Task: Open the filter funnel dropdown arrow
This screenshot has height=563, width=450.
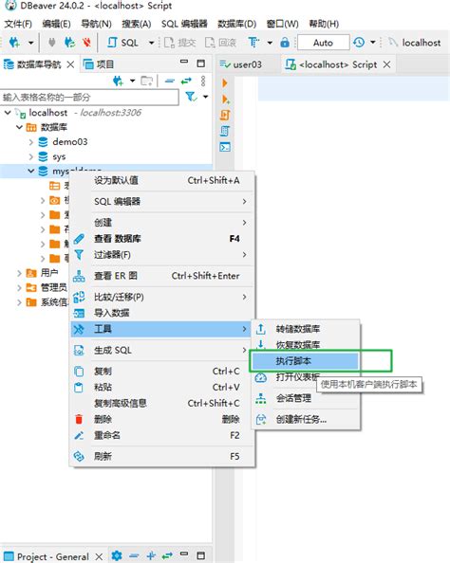Action: (x=205, y=97)
